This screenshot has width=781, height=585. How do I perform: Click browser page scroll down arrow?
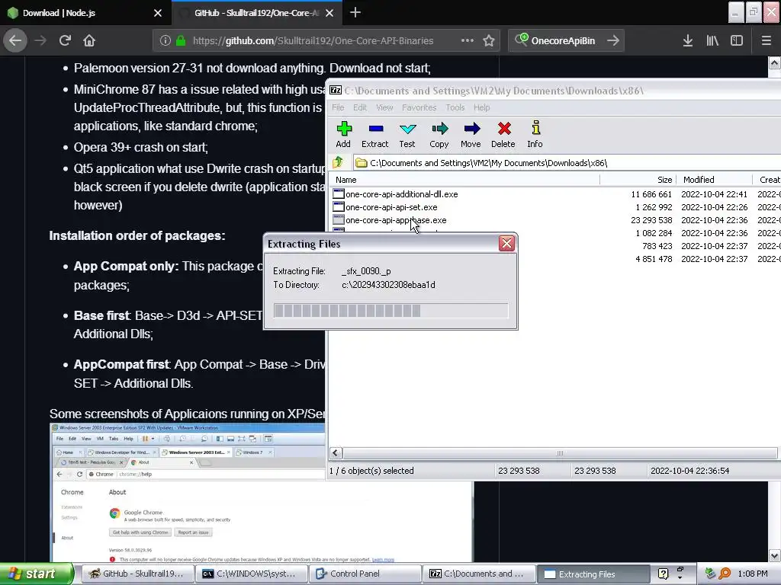[775, 555]
